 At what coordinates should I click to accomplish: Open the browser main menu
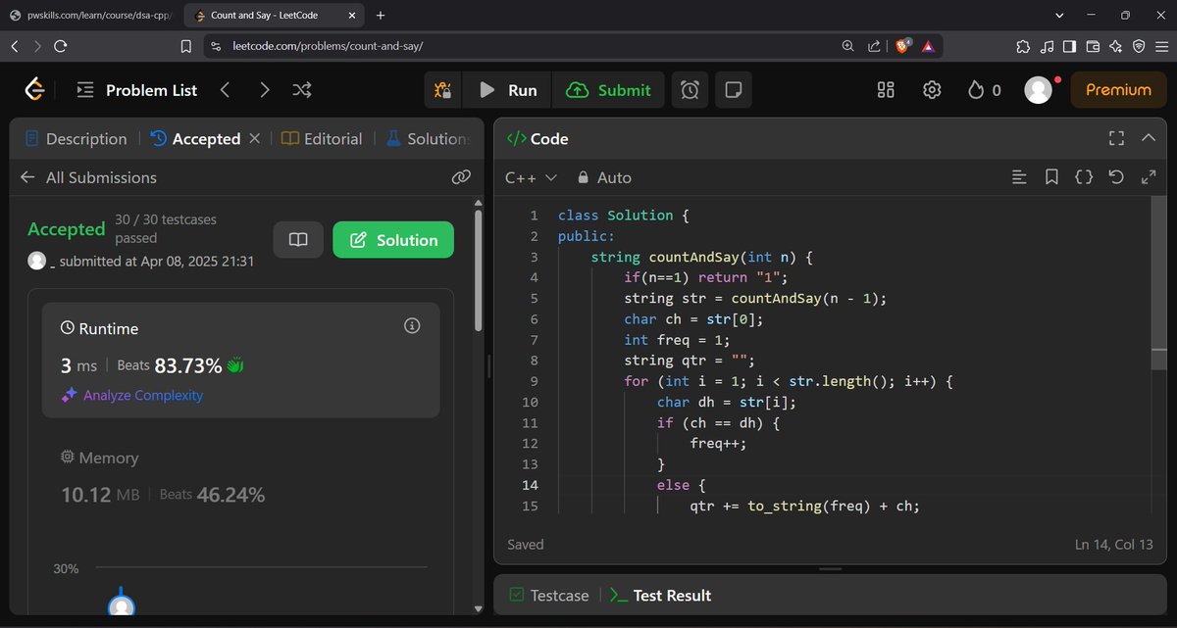(x=1161, y=46)
